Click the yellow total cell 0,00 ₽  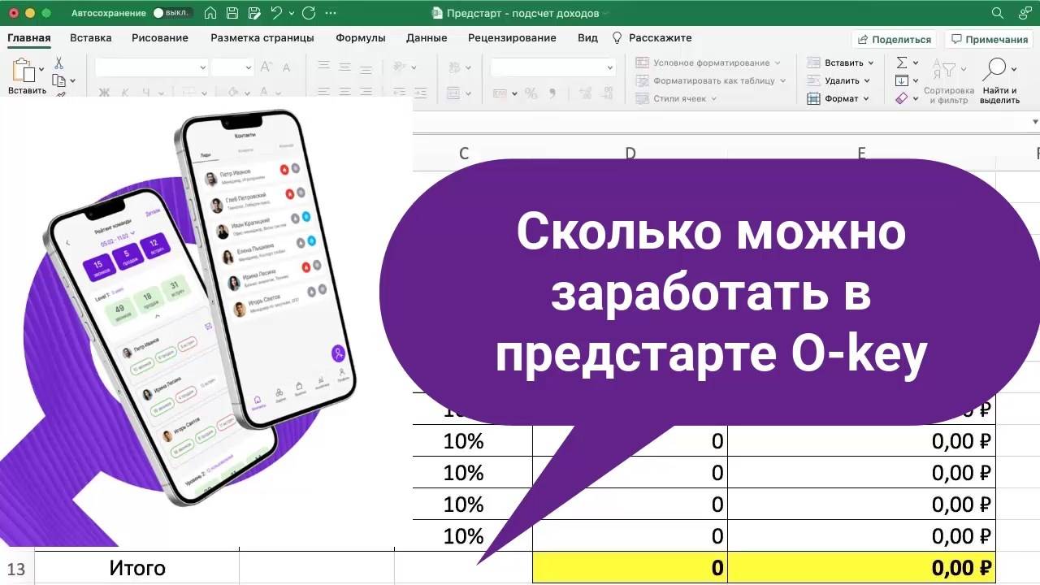[x=861, y=568]
